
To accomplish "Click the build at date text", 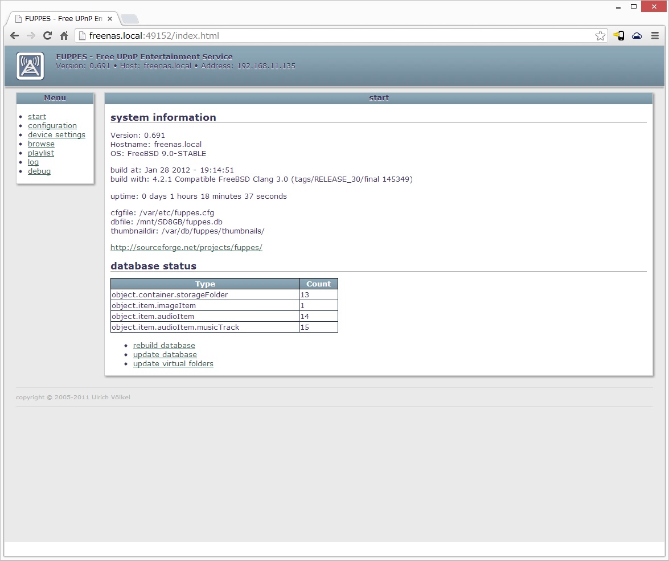I will click(173, 170).
